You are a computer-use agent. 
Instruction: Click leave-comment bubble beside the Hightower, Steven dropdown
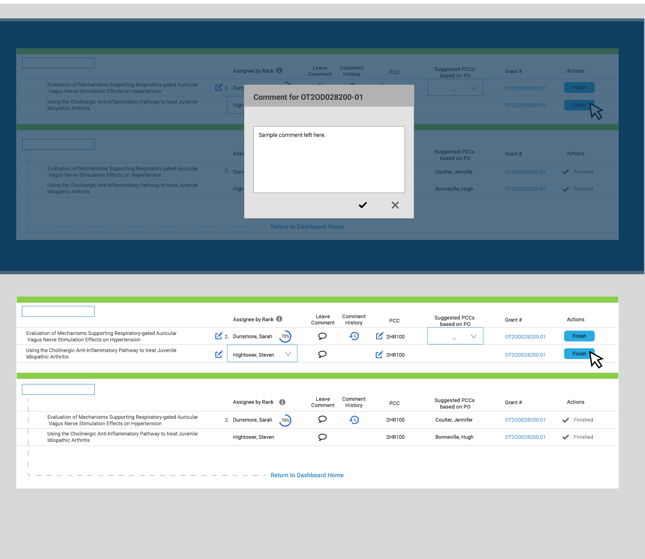point(322,354)
